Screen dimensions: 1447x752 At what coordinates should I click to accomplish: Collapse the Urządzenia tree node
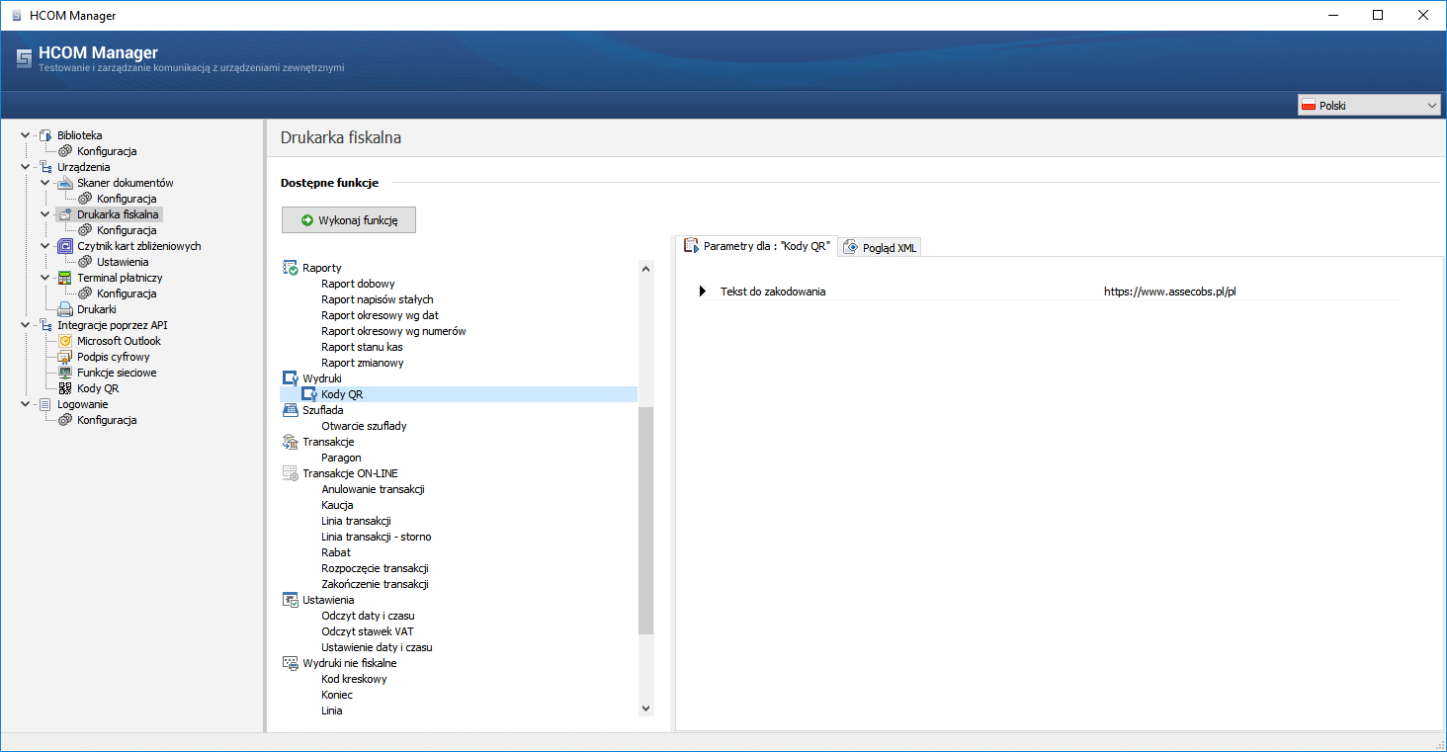coord(26,167)
